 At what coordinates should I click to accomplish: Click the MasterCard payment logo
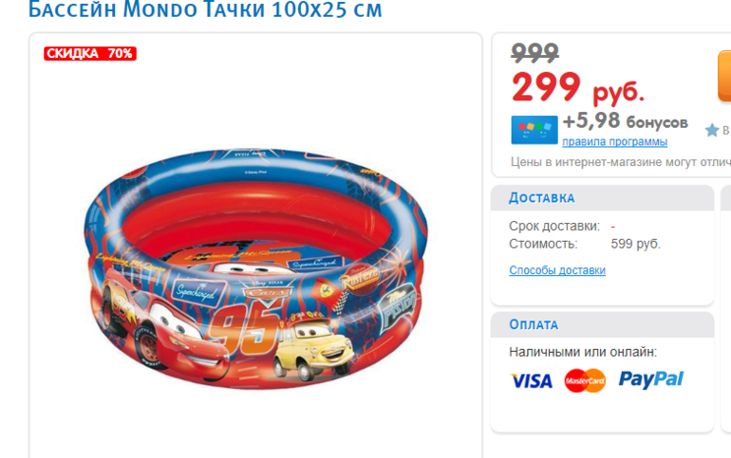[x=585, y=381]
